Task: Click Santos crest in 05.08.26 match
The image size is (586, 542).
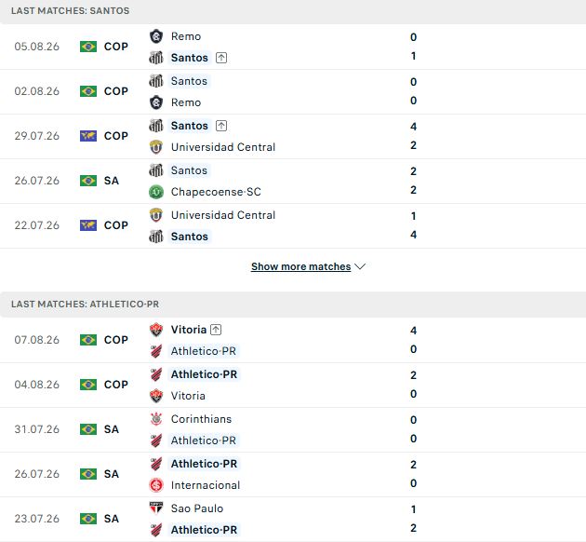Action: (x=156, y=58)
